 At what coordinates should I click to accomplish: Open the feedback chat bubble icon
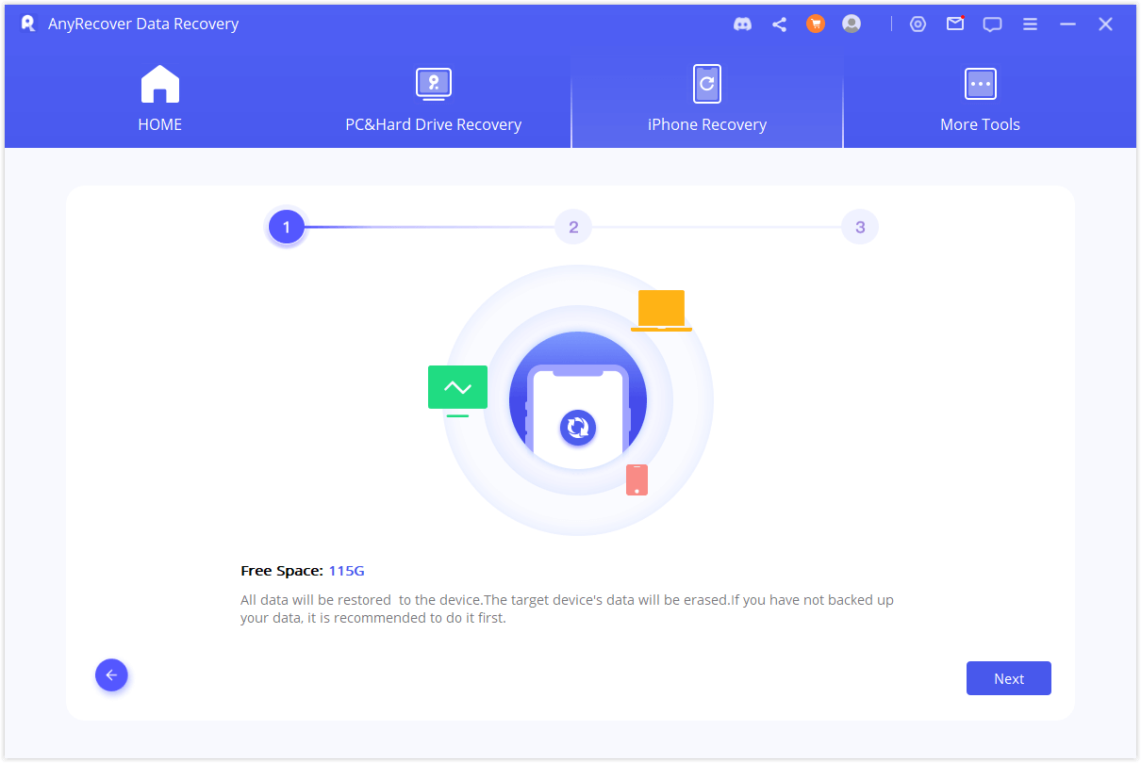(x=992, y=24)
